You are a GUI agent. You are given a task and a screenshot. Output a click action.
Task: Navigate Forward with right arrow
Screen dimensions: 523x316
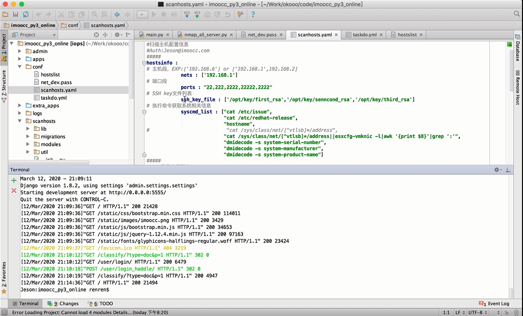pyautogui.click(x=127, y=15)
